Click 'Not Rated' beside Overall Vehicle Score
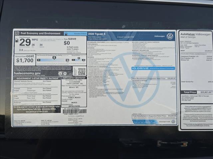This screenshot has width=213, height=159. pyautogui.click(x=47, y=81)
